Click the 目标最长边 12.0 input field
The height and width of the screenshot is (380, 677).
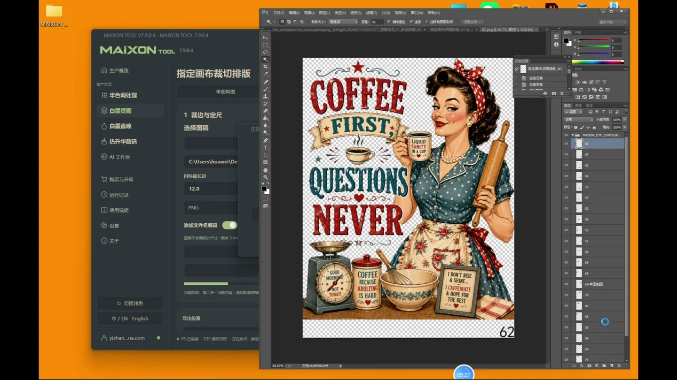(211, 189)
